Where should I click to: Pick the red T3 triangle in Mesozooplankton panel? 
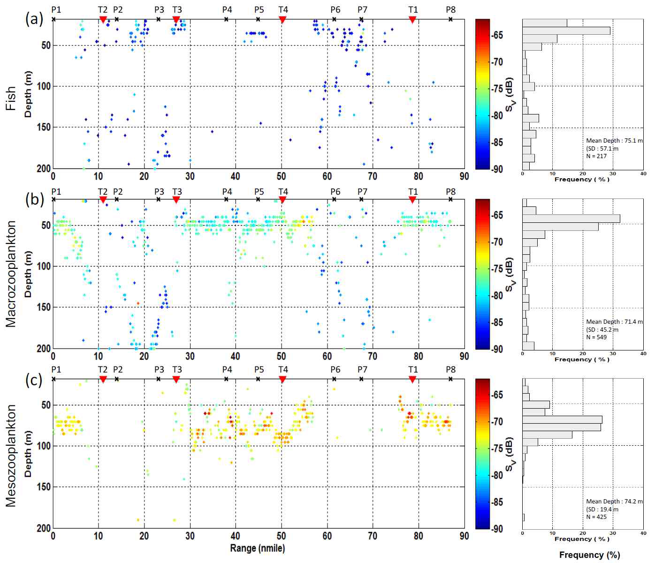(x=176, y=379)
